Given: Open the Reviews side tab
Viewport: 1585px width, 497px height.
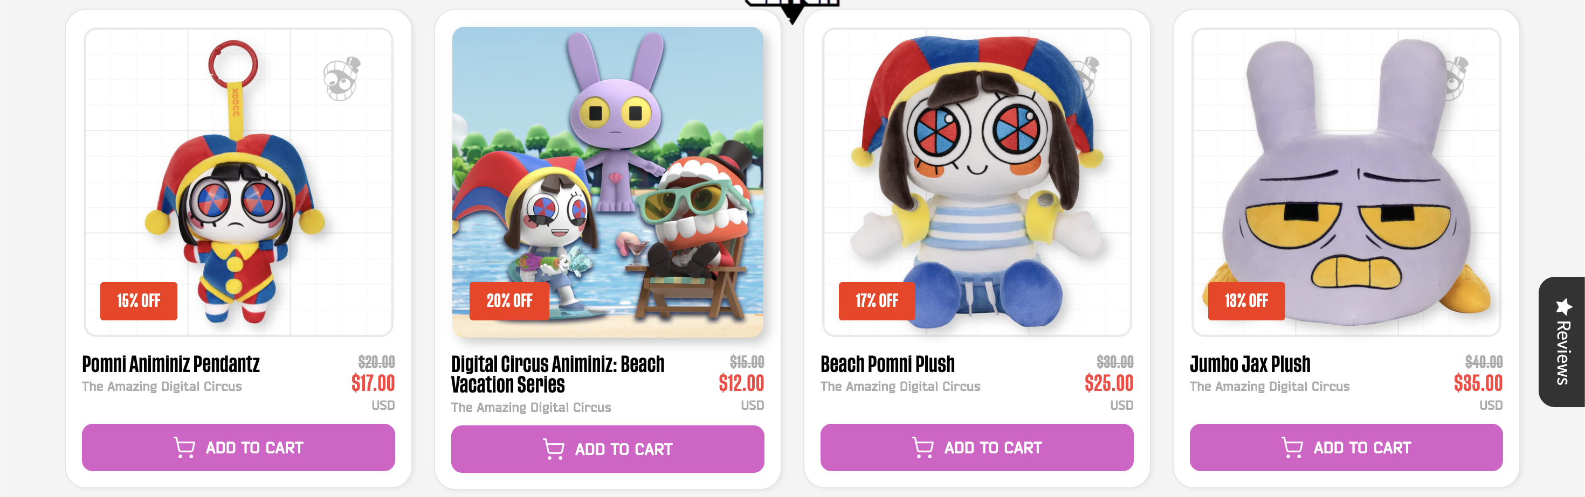Looking at the screenshot, I should (1562, 341).
